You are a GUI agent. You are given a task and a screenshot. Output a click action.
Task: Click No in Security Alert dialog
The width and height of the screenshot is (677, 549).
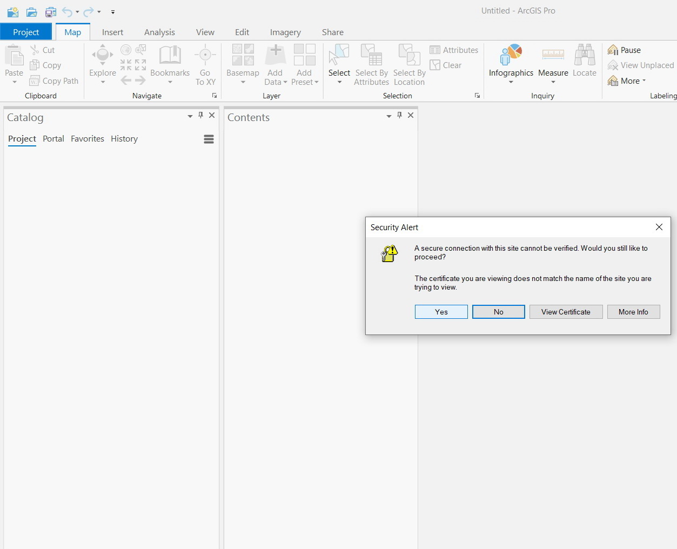(499, 312)
